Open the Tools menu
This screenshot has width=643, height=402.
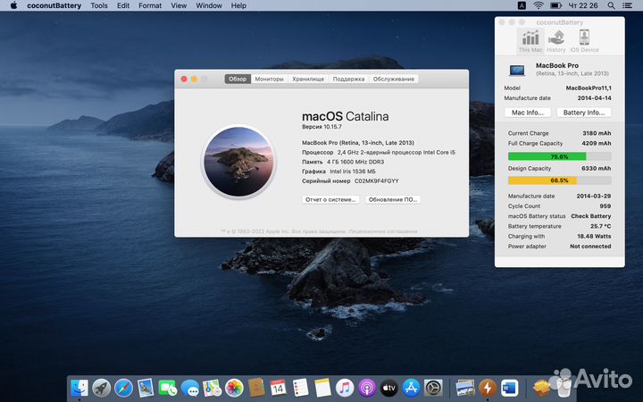coord(99,5)
